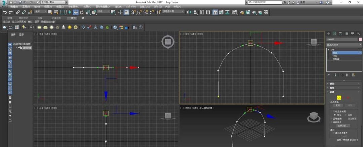
Task: Select the yellow vertex sub-object level button
Action: (x=339, y=98)
